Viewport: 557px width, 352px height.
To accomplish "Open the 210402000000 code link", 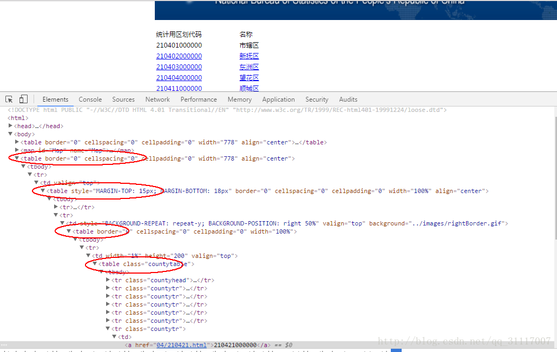I will [x=179, y=56].
